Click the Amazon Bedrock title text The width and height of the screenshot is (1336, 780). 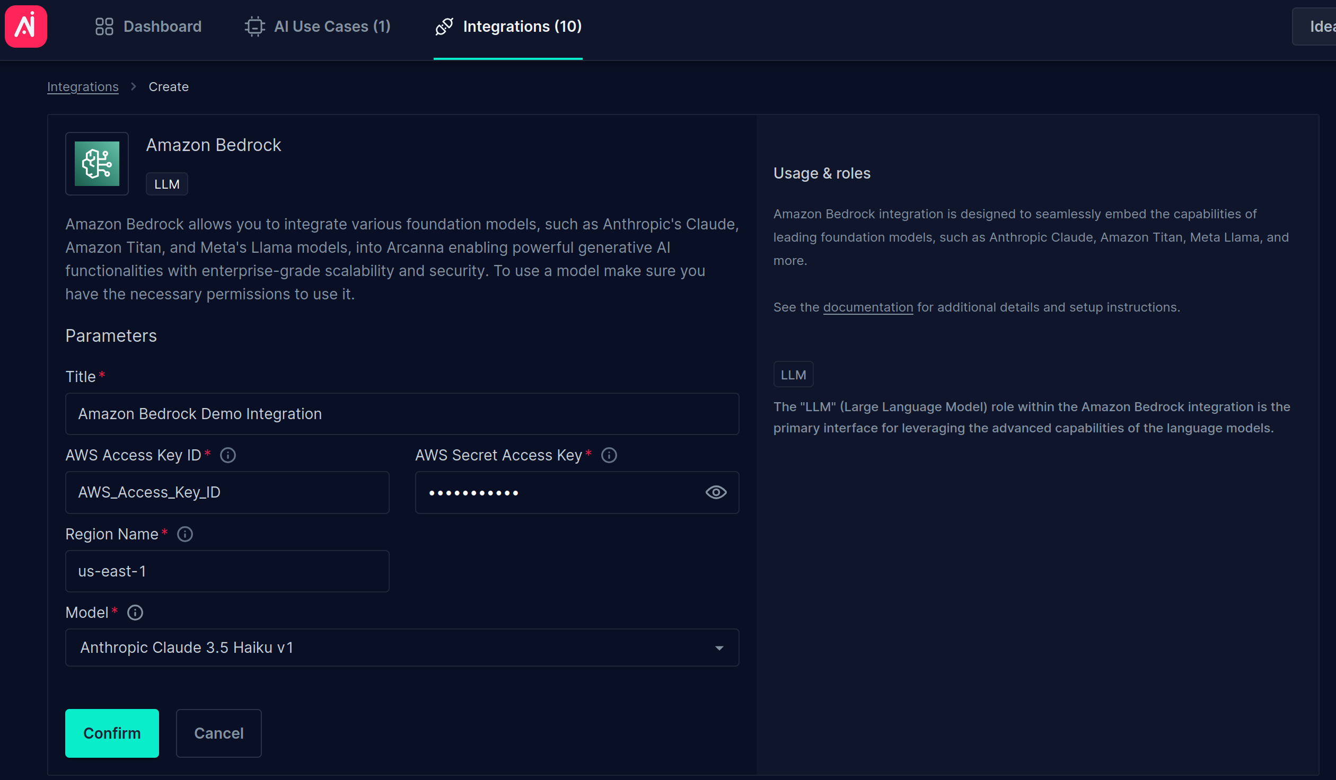[x=214, y=145]
